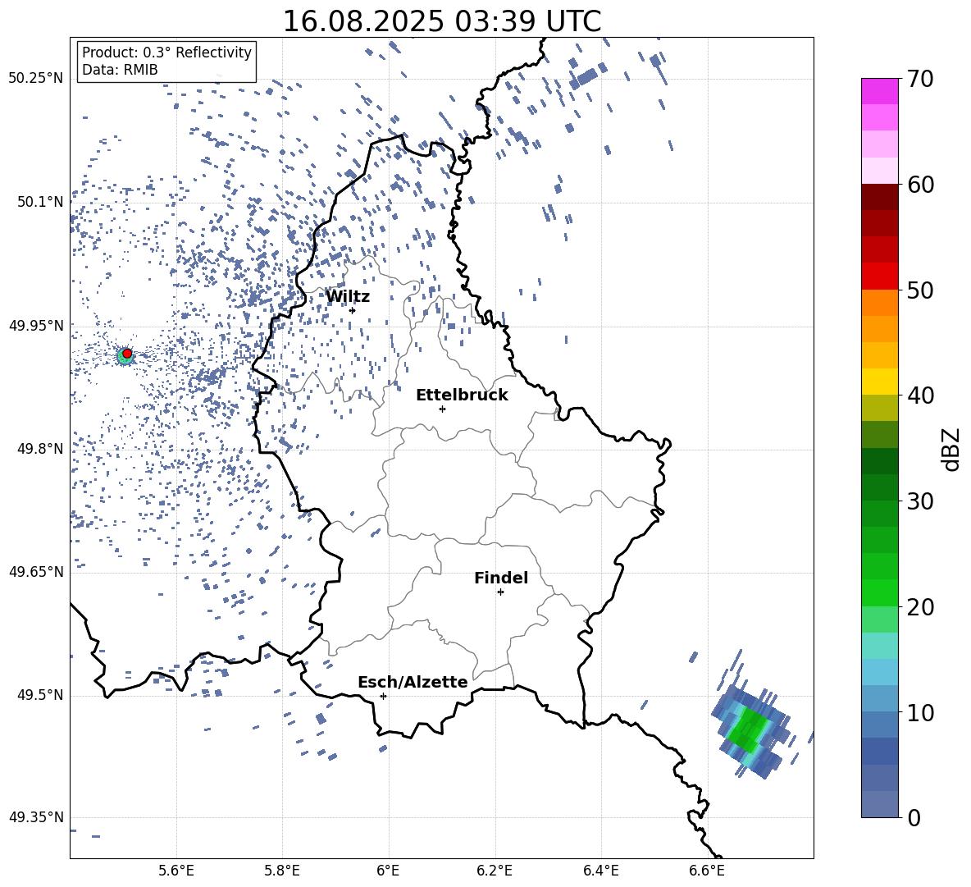Click the dark maroon colorbar swatch
This screenshot has width=971, height=887.
[x=880, y=197]
